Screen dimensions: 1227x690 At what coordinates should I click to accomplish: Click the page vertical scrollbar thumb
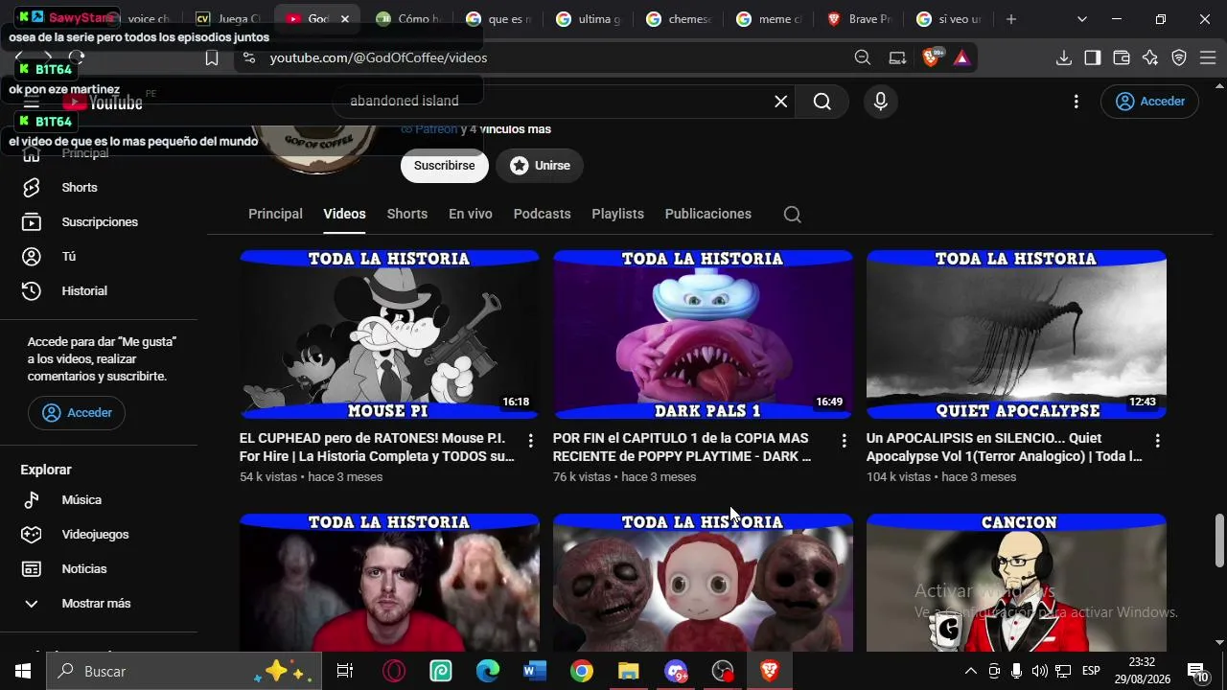1219,541
